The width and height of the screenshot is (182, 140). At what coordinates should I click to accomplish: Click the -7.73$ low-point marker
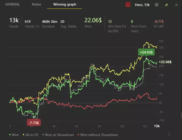34,122
